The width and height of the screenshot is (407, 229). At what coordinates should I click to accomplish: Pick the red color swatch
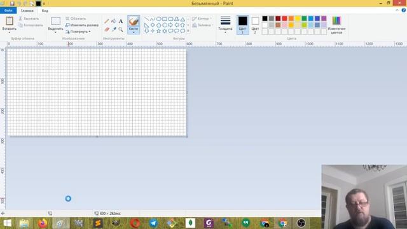click(x=284, y=18)
